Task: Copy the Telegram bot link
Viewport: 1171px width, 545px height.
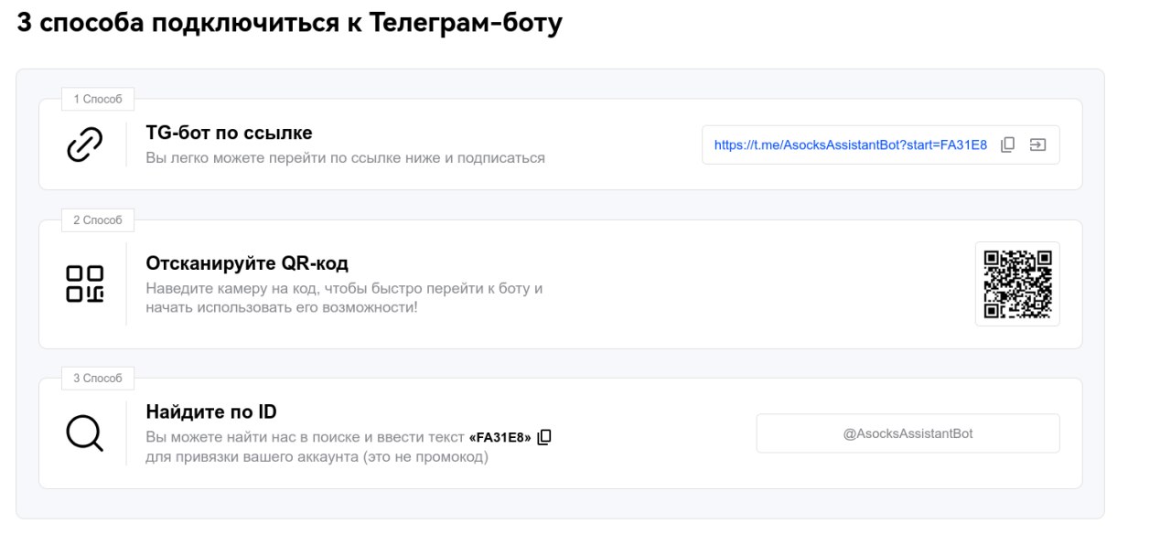Action: tap(1008, 144)
